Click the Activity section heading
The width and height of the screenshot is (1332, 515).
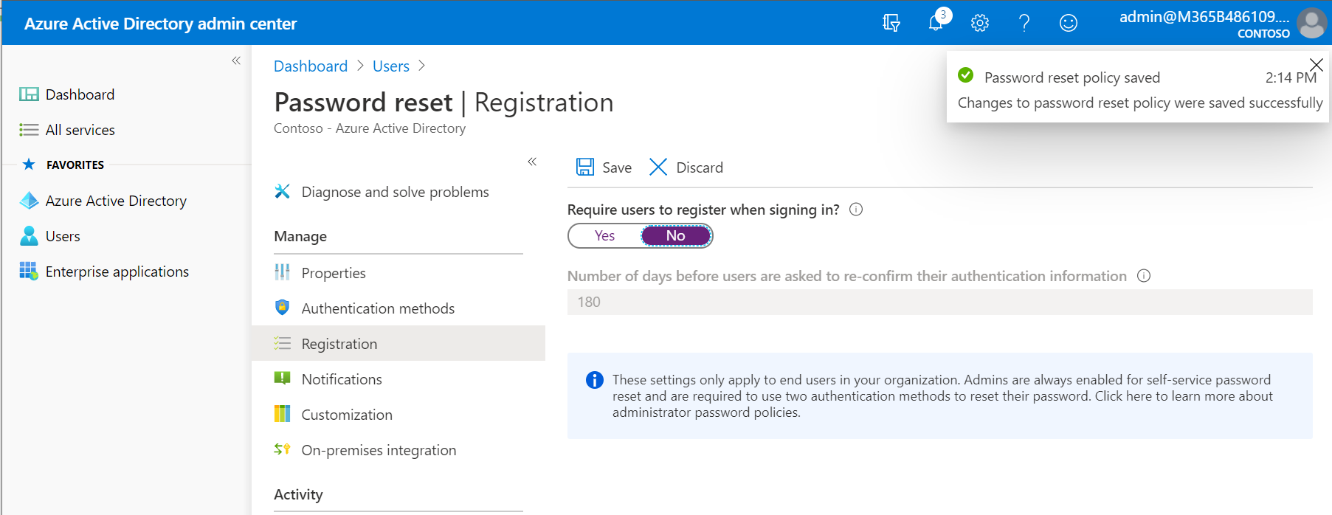(x=298, y=494)
